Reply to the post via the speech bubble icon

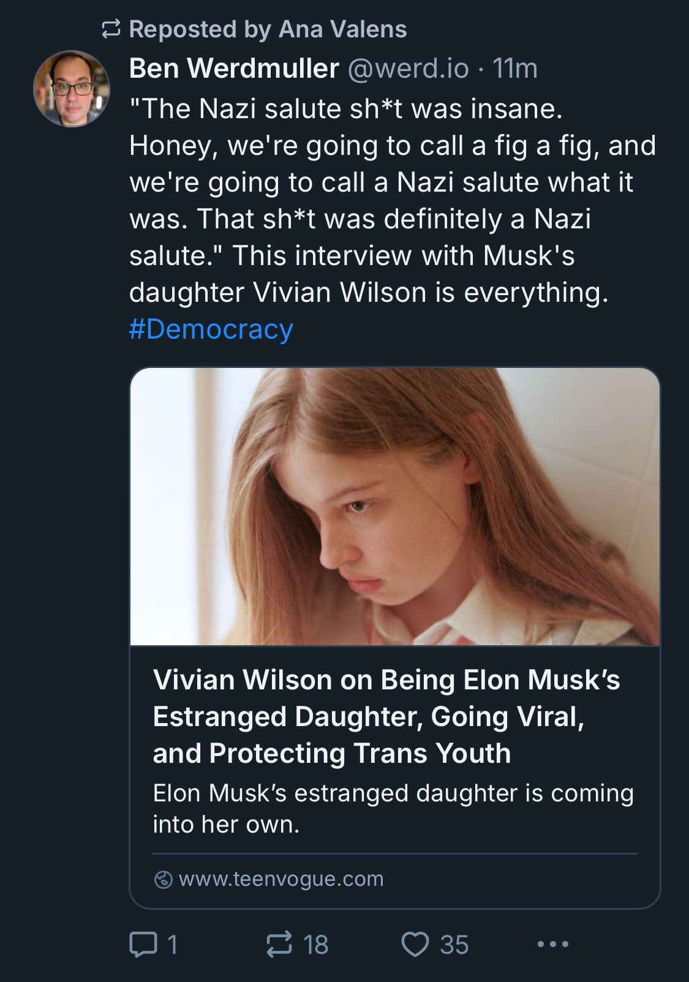coord(143,944)
